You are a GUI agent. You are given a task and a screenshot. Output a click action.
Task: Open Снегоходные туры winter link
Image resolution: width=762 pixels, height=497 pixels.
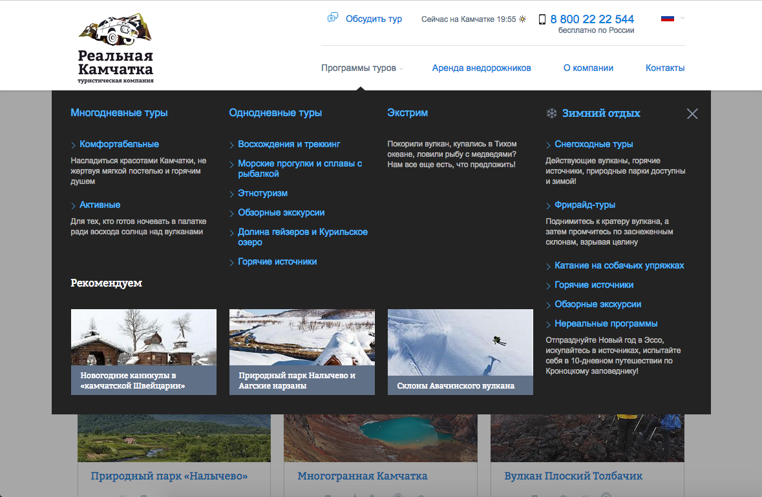pyautogui.click(x=593, y=144)
